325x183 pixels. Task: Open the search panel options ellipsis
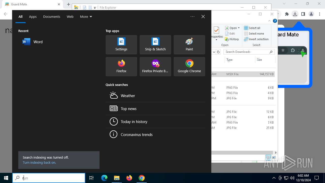[192, 17]
